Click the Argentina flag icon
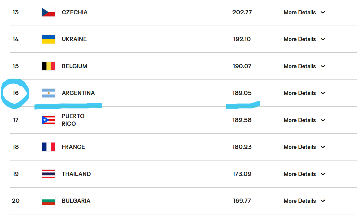The height and width of the screenshot is (215, 357). click(x=49, y=93)
